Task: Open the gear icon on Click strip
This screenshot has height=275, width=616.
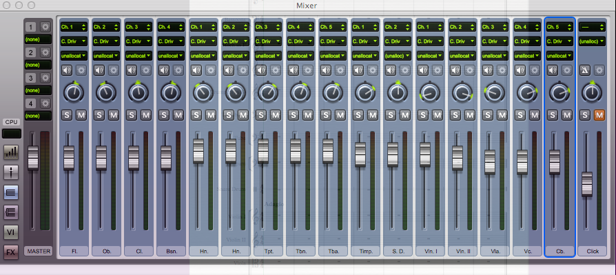Action: [x=599, y=70]
